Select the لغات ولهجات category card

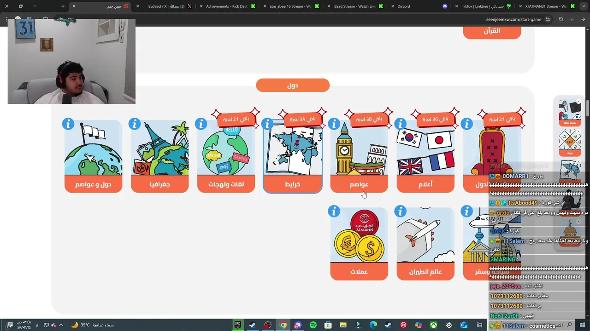(226, 156)
